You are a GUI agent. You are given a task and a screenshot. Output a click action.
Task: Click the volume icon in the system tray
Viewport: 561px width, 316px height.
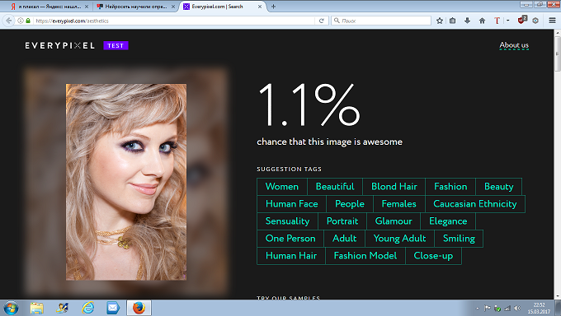(517, 308)
